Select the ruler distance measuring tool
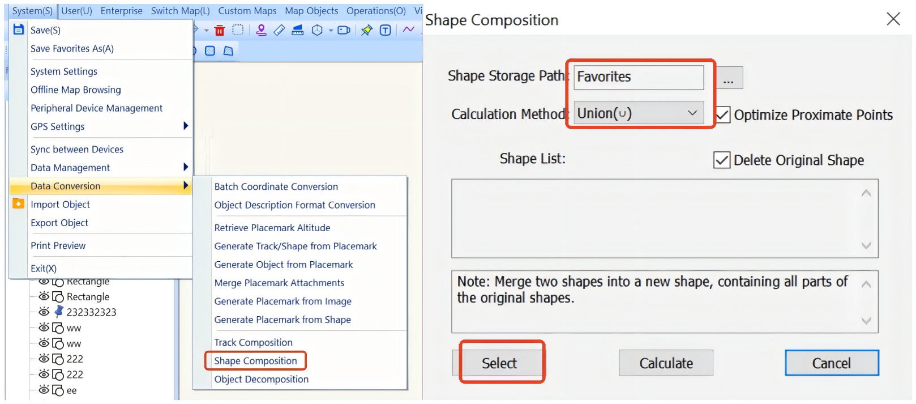Viewport: 916px width, 404px height. click(279, 30)
